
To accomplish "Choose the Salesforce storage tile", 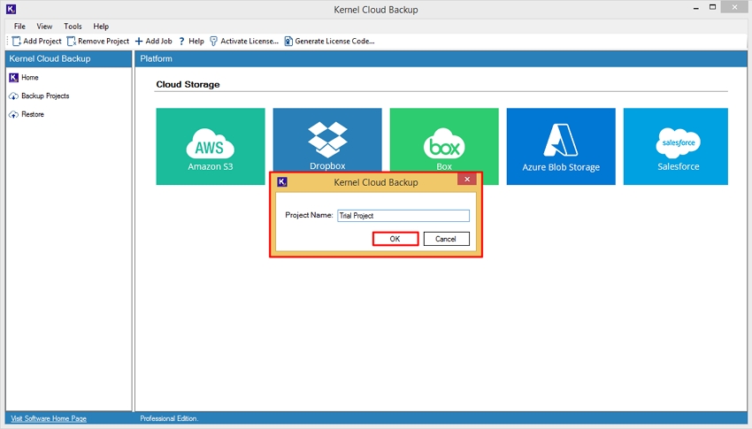I will 676,146.
